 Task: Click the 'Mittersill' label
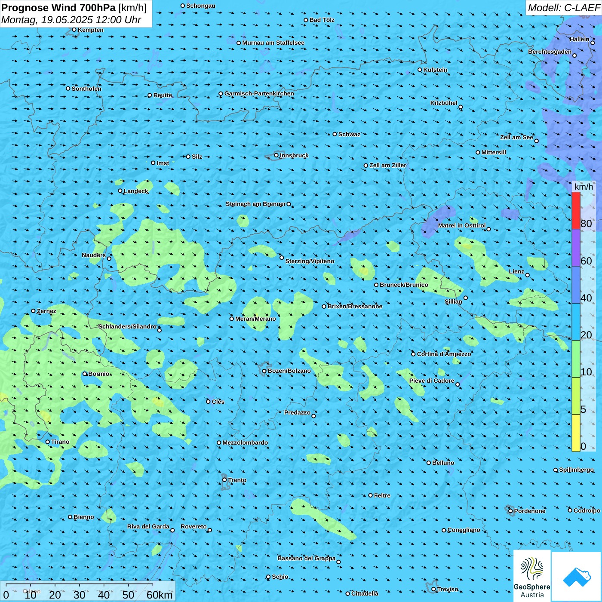point(494,152)
